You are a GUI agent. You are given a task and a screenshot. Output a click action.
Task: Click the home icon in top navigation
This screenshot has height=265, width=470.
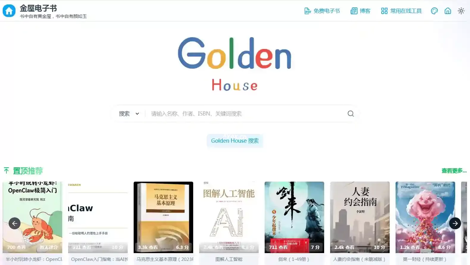point(448,11)
